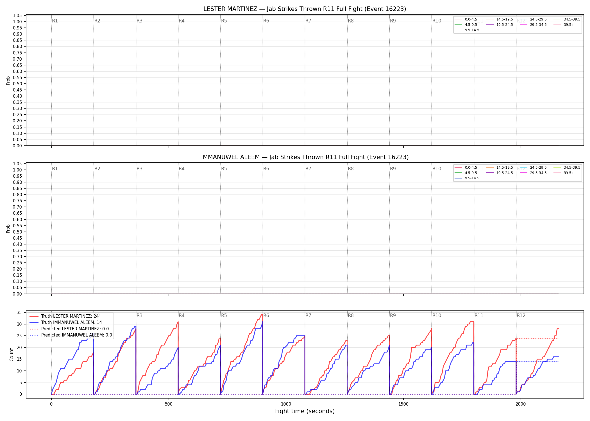This screenshot has width=590, height=421.
Task: Click the R10 round marker in the middle panel
Action: click(437, 169)
